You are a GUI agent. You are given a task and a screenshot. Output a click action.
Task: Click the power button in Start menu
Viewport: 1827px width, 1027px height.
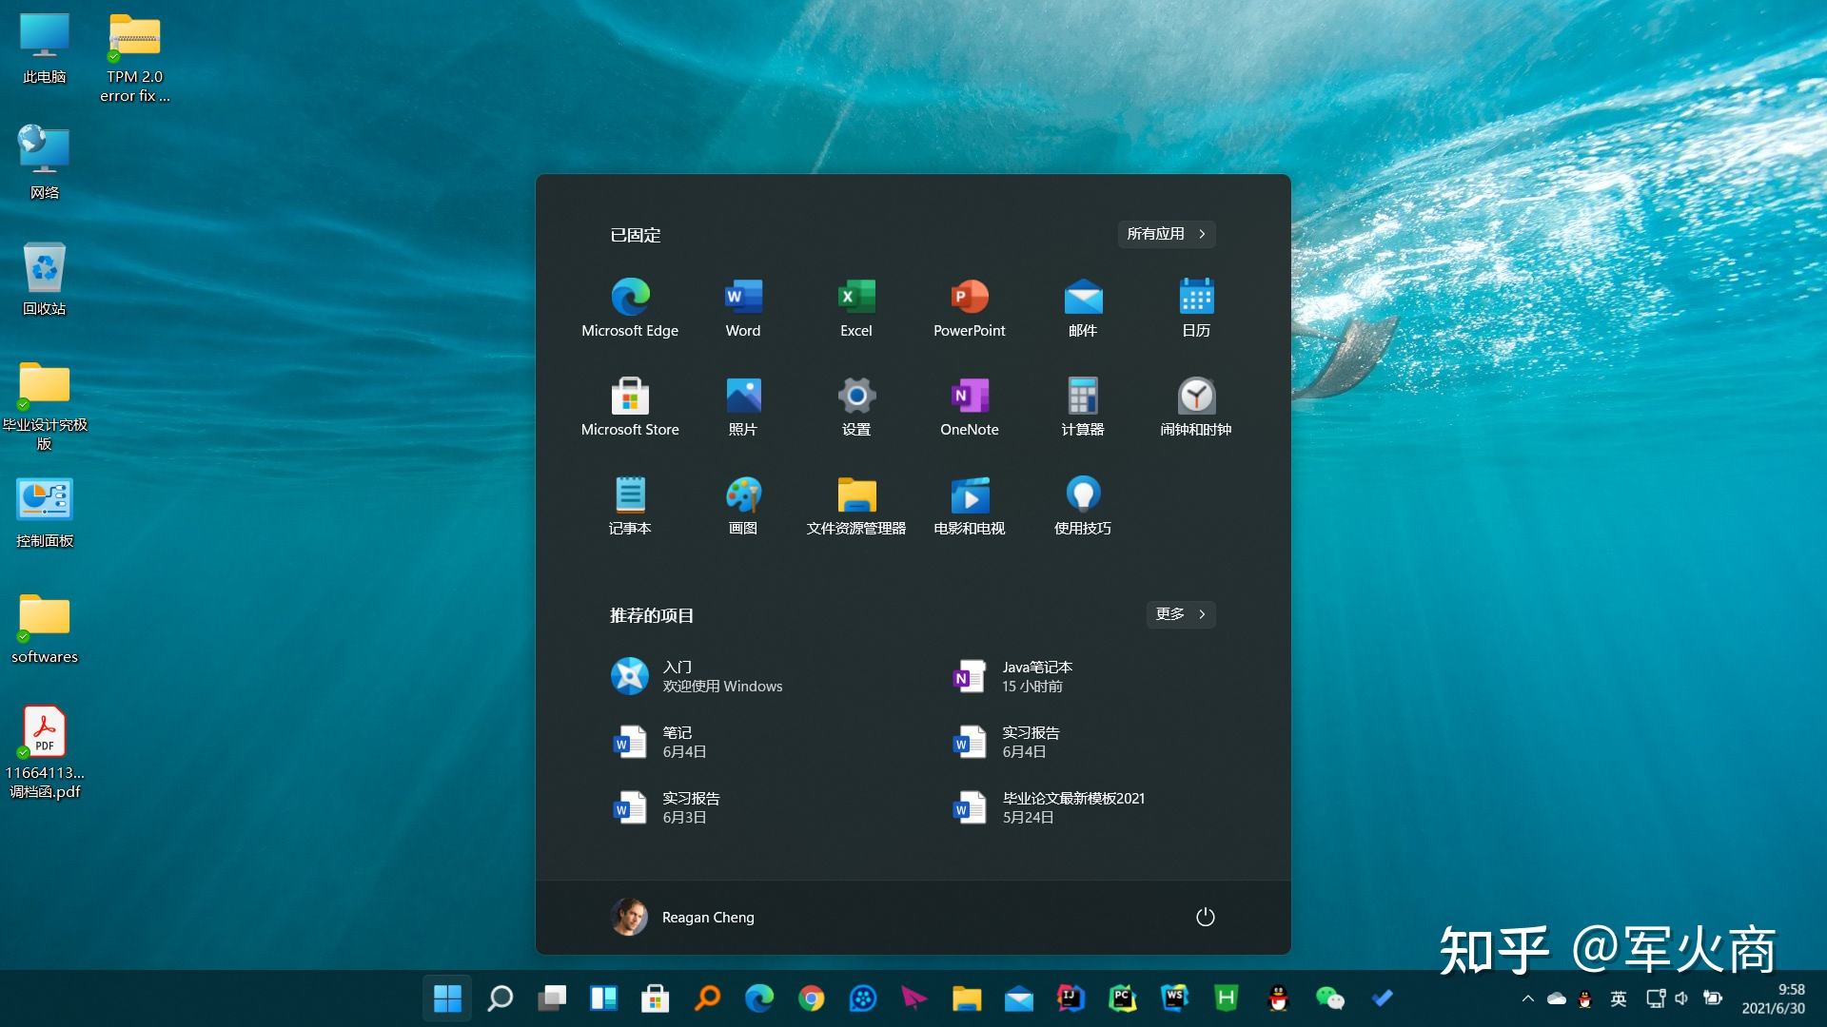[1205, 917]
